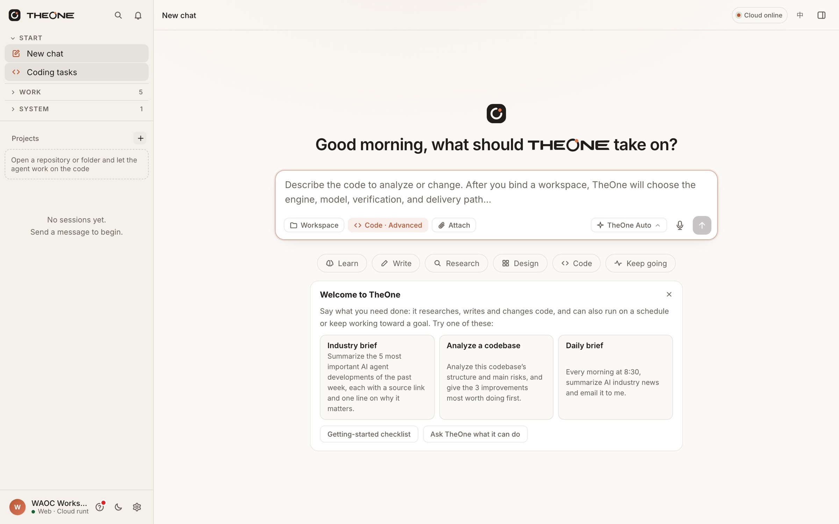839x524 pixels.
Task: Expand the WORK section
Action: pos(77,92)
